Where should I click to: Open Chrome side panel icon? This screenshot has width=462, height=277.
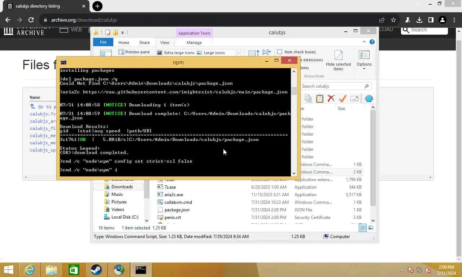coord(431,20)
